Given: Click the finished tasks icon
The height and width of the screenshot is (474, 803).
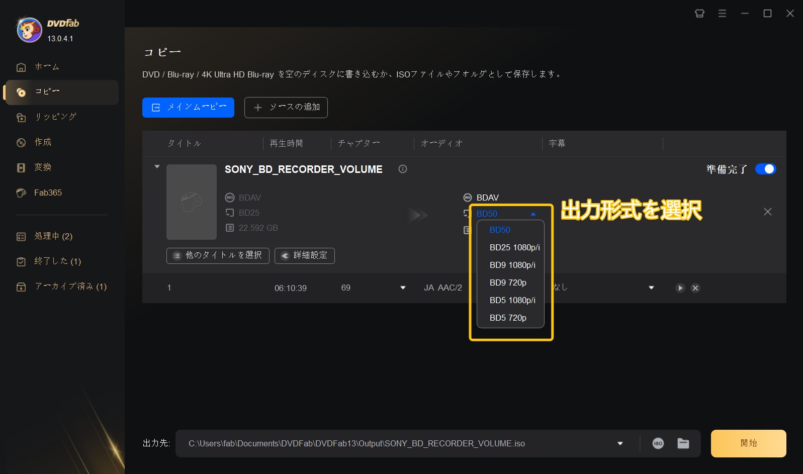Looking at the screenshot, I should (x=21, y=262).
